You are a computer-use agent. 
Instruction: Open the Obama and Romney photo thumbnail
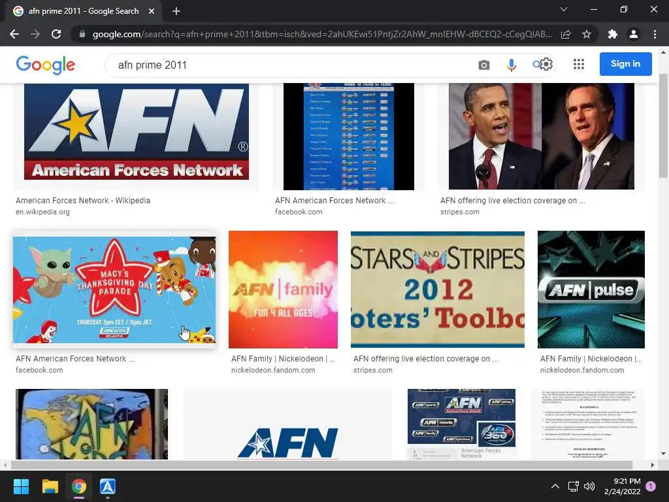(x=542, y=136)
